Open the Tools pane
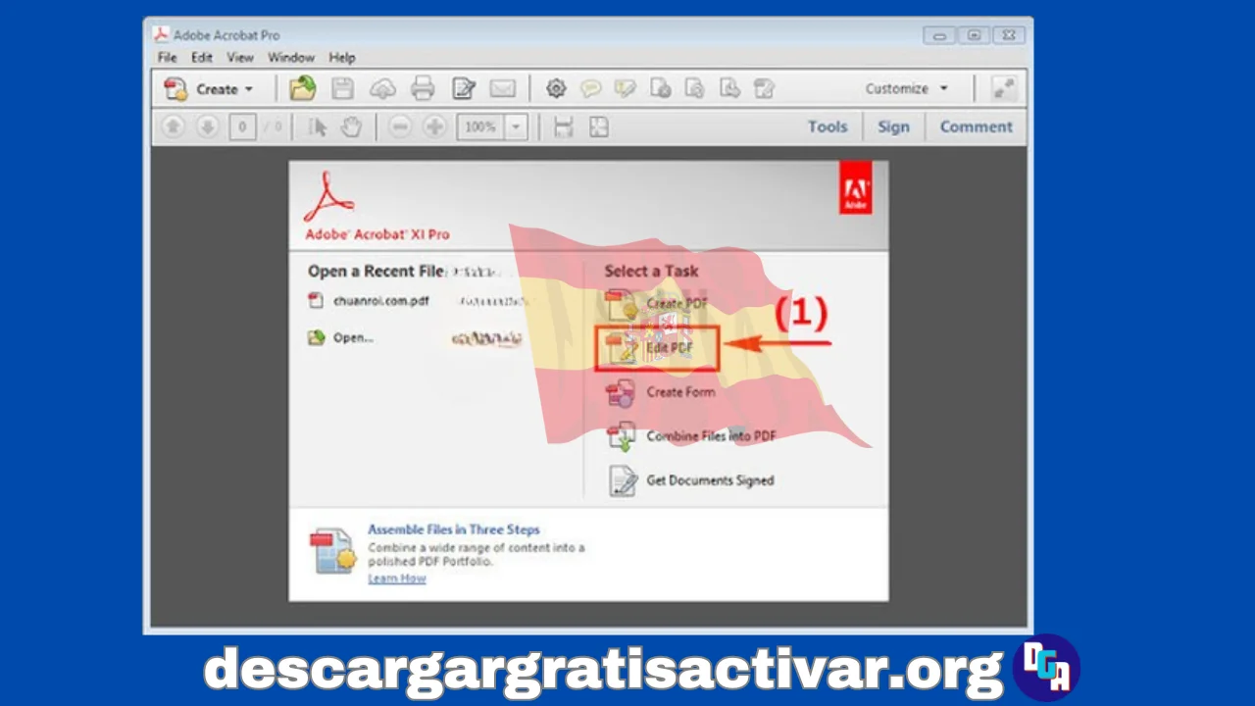This screenshot has height=706, width=1255. click(828, 126)
